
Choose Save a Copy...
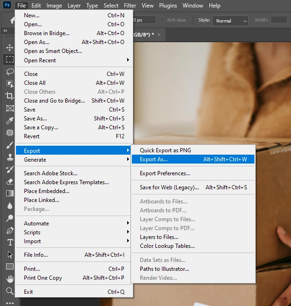coord(74,127)
